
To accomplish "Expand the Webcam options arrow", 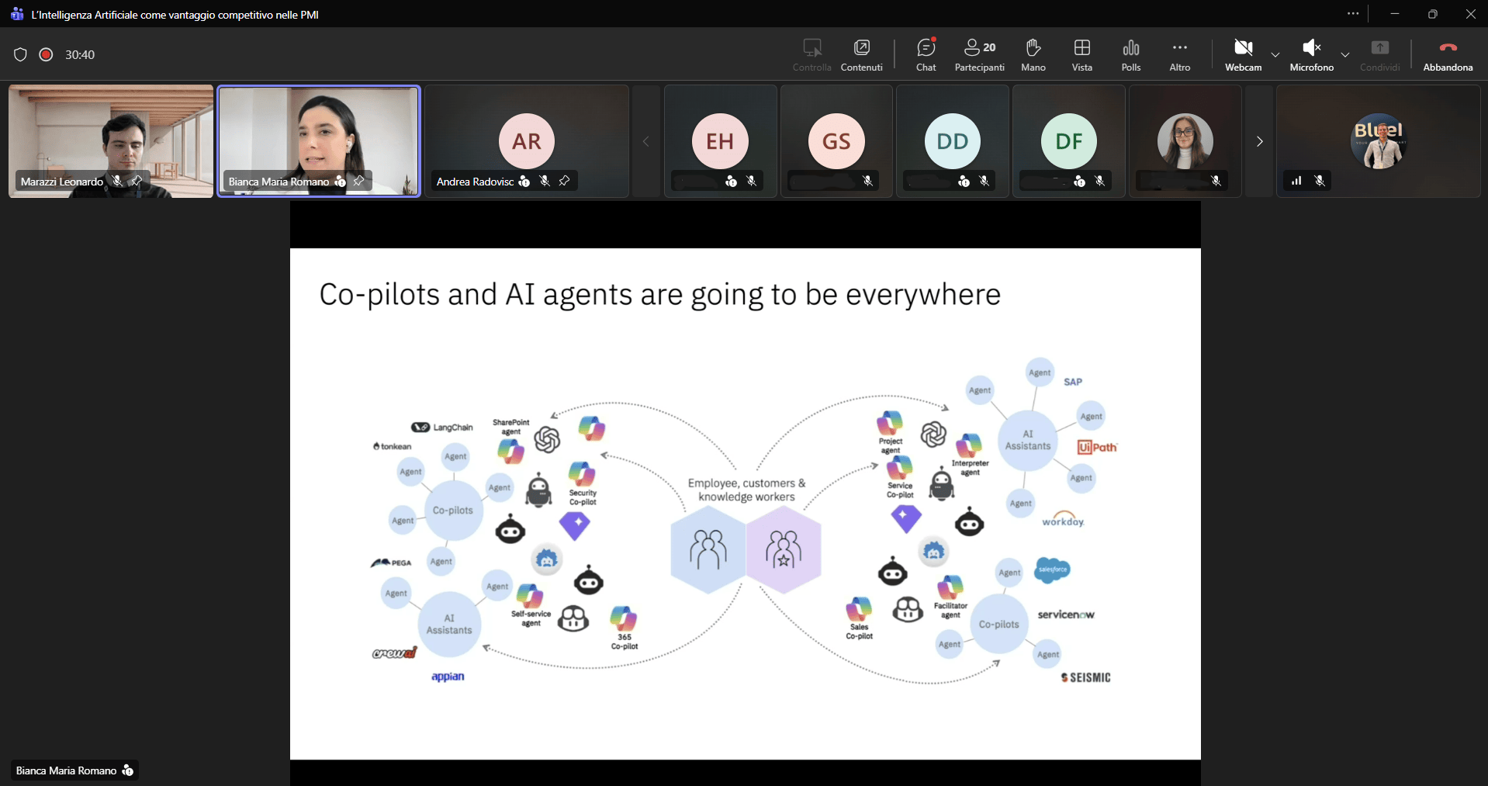I will pyautogui.click(x=1275, y=55).
